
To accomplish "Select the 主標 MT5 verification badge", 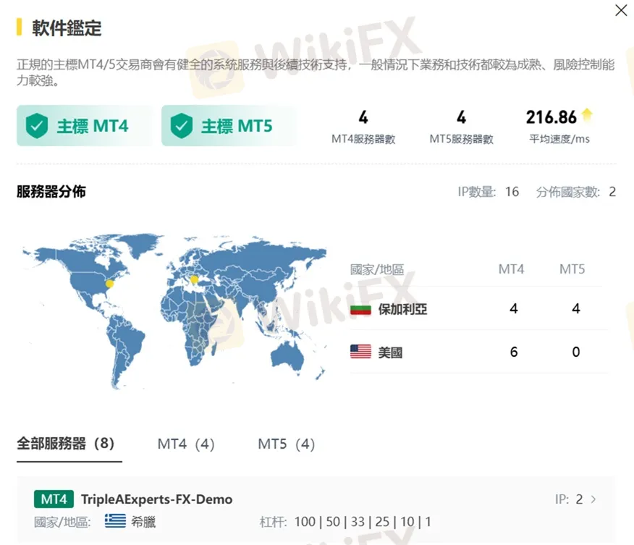I will pos(229,124).
